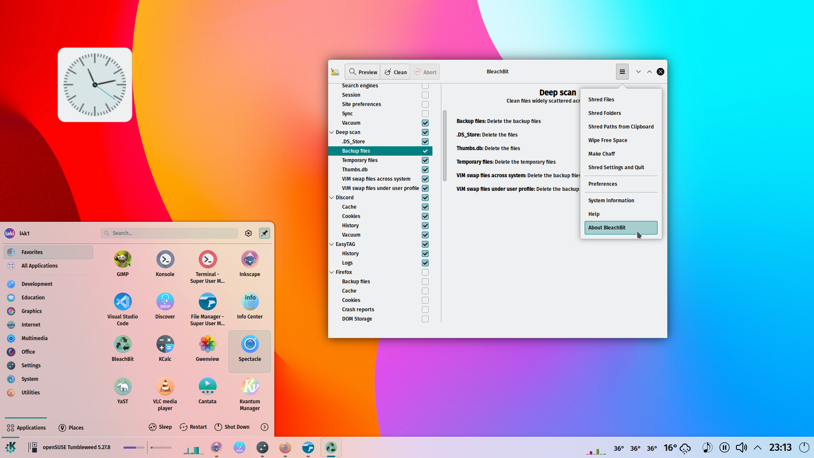Open Terminal Super User Mode icon
The width and height of the screenshot is (814, 458).
click(207, 267)
